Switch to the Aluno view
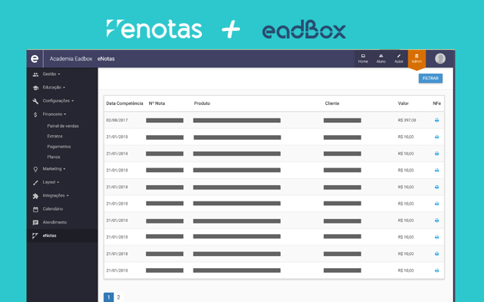The width and height of the screenshot is (484, 302). point(381,59)
